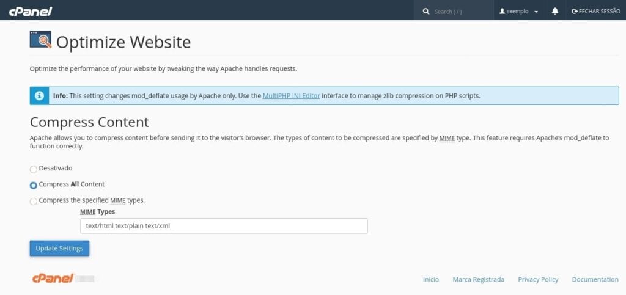This screenshot has width=626, height=295.
Task: Expand the exemplo user dropdown arrow
Action: tap(536, 12)
